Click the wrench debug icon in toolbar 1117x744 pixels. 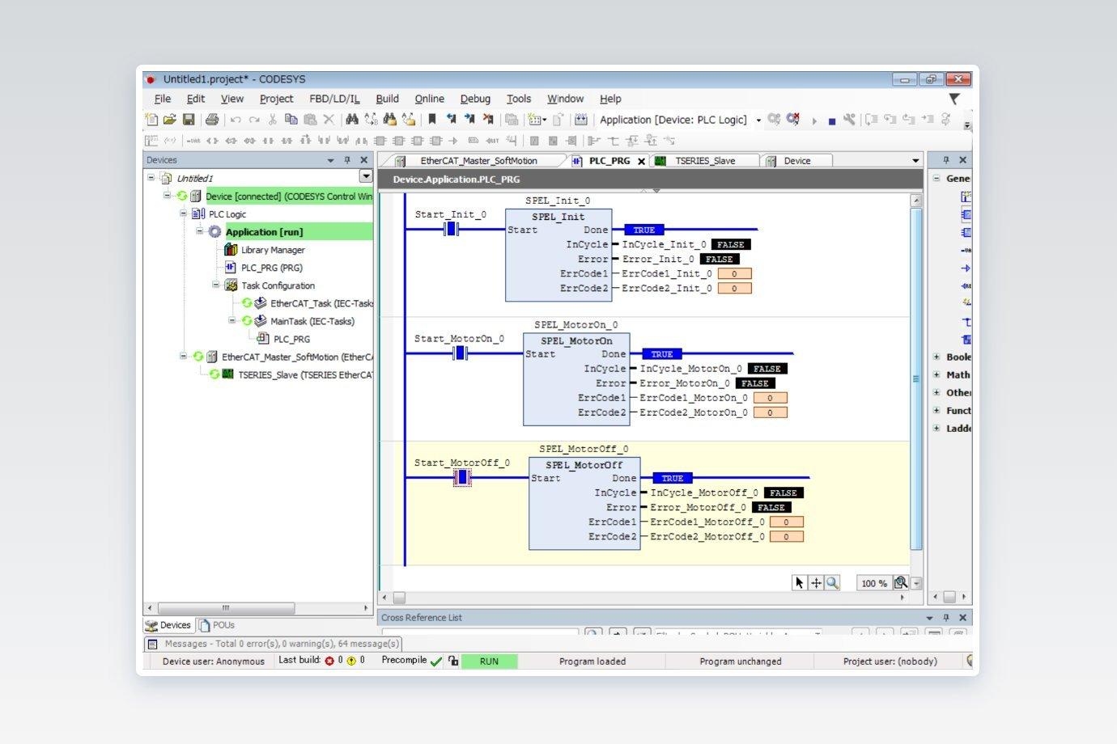tap(849, 120)
